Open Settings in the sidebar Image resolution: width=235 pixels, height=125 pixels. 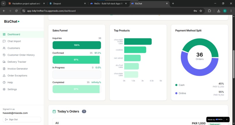pos(22,89)
